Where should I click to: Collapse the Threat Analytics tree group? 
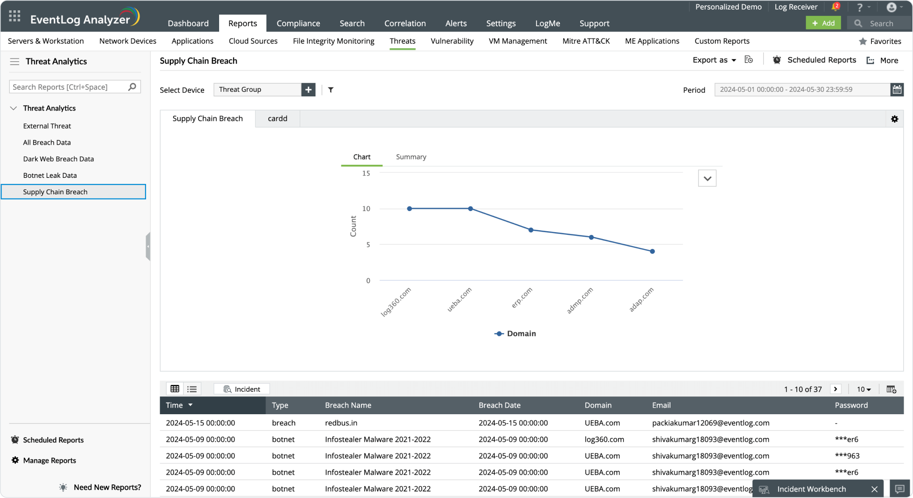click(x=14, y=108)
